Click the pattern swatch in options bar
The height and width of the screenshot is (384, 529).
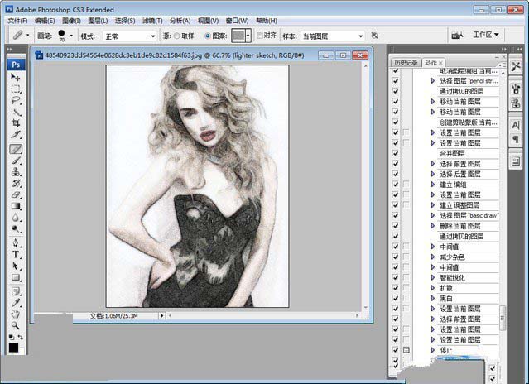click(238, 36)
